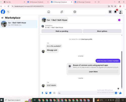Open Task View on the taskbar

(35, 100)
